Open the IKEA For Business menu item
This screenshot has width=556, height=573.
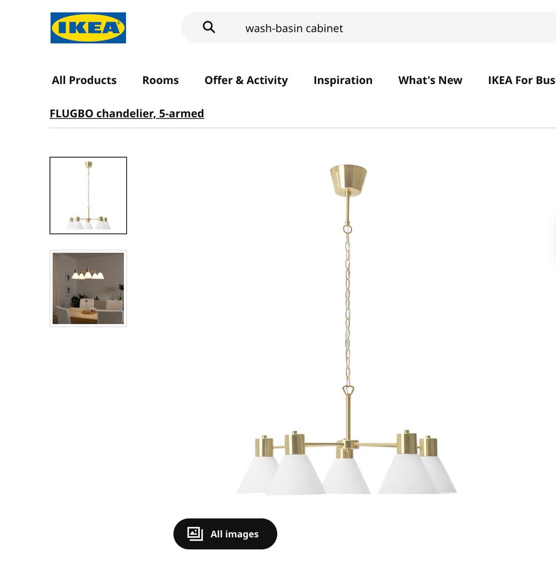(522, 80)
